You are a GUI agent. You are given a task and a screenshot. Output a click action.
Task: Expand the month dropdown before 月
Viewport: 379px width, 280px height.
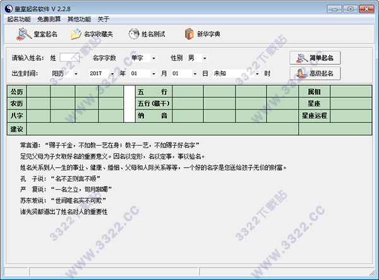[153, 73]
